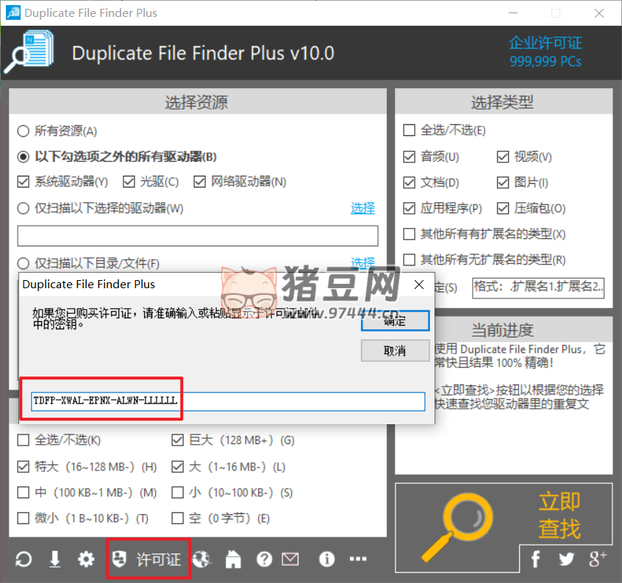Click the selected drives text box
The image size is (622, 583).
point(198,236)
